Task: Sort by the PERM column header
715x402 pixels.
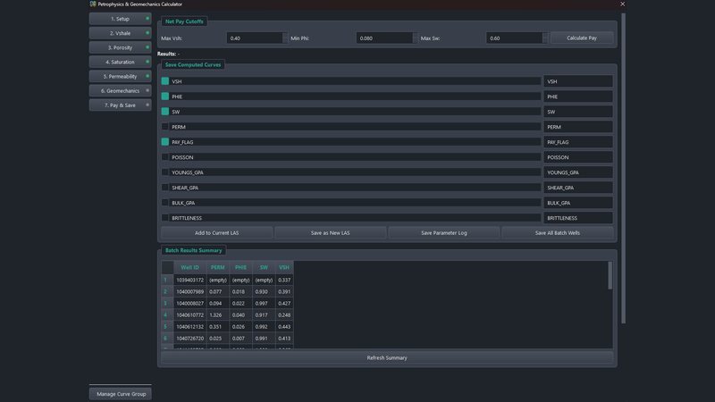Action: pos(217,267)
